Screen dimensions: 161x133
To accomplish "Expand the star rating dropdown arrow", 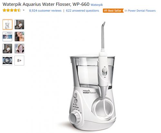I will coord(24,10).
